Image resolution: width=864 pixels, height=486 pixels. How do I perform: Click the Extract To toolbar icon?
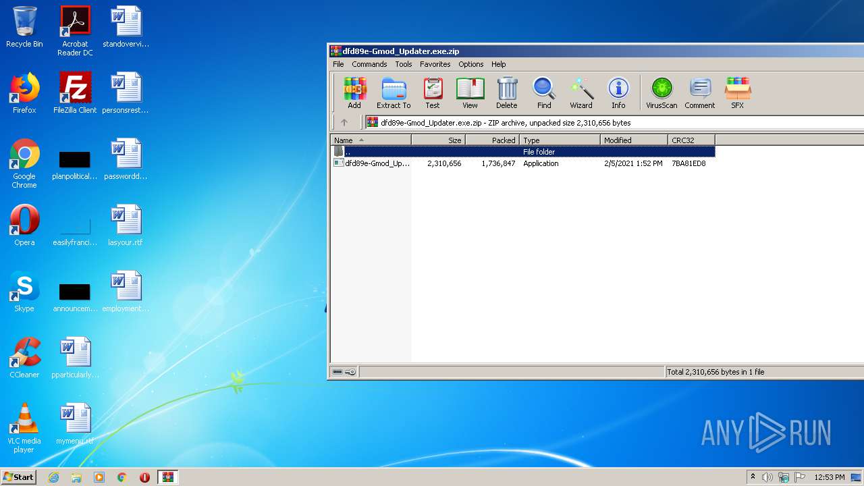(x=394, y=93)
